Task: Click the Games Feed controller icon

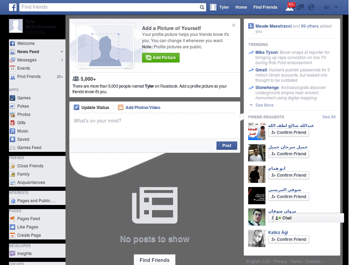Action: (x=12, y=148)
